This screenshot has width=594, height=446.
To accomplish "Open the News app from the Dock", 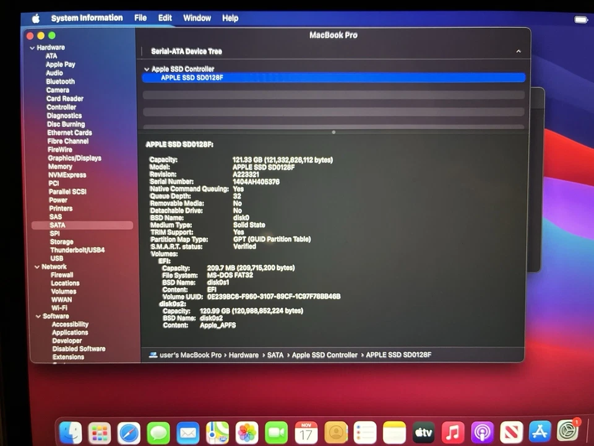I will (x=511, y=432).
